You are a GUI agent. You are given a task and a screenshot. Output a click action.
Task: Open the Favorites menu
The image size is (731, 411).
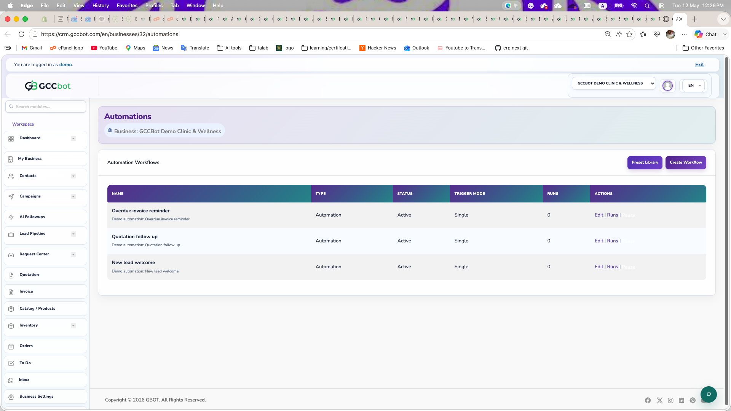(x=127, y=5)
